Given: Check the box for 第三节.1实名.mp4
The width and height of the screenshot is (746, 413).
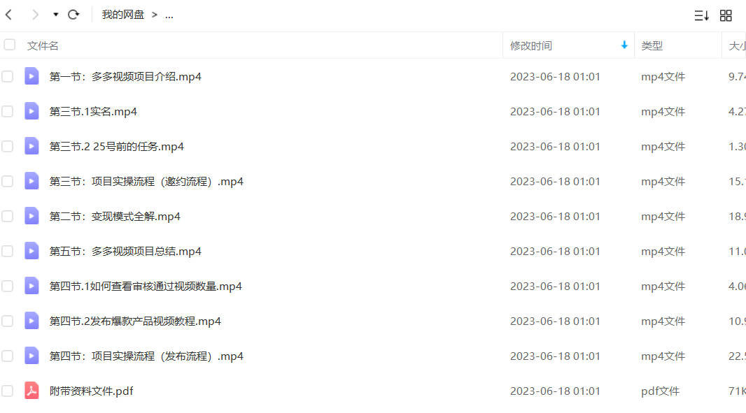Looking at the screenshot, I should [8, 111].
